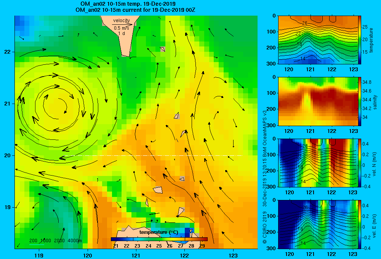Click the white dashed section line at 20°N
Screen dimensions: 381x259
[x=153, y=155]
